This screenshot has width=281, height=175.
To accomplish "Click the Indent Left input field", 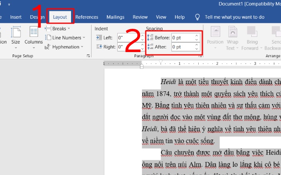I will point(120,38).
